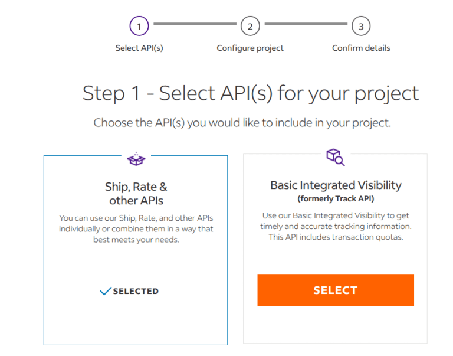Go to step 2 circle in wizard

click(x=250, y=26)
